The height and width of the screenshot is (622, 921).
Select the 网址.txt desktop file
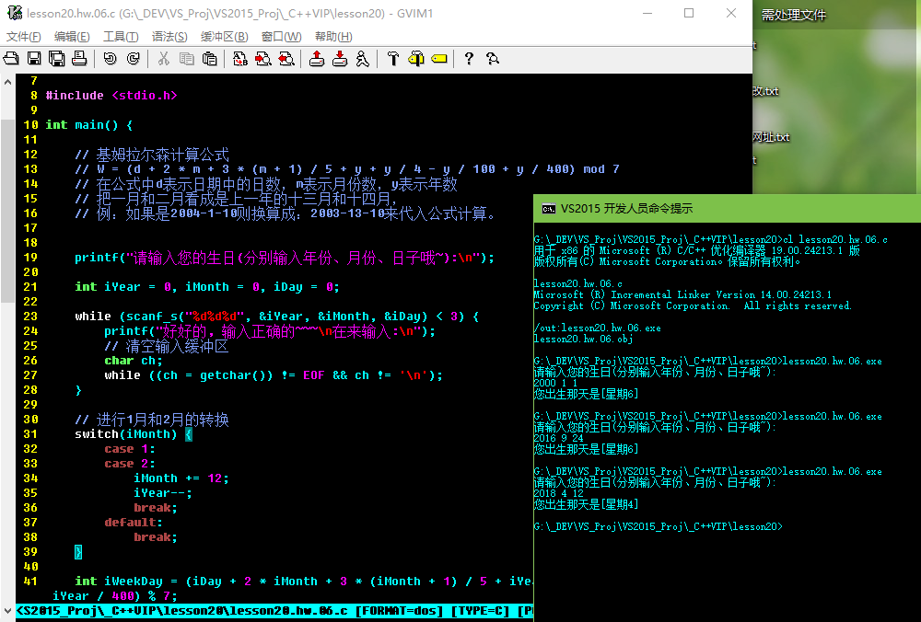click(771, 137)
